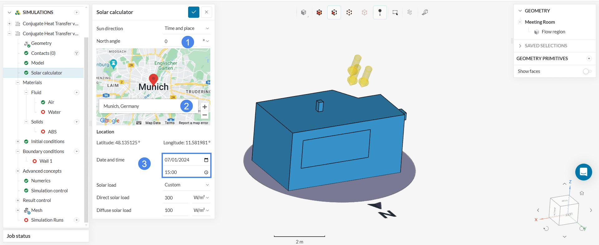Zoom in on the Munich map

click(x=205, y=107)
